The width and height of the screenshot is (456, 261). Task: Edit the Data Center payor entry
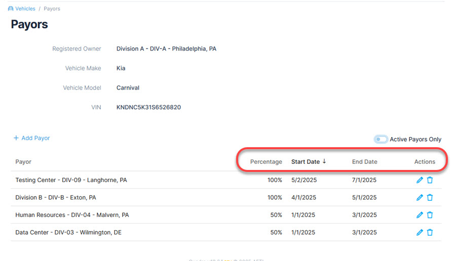click(420, 232)
